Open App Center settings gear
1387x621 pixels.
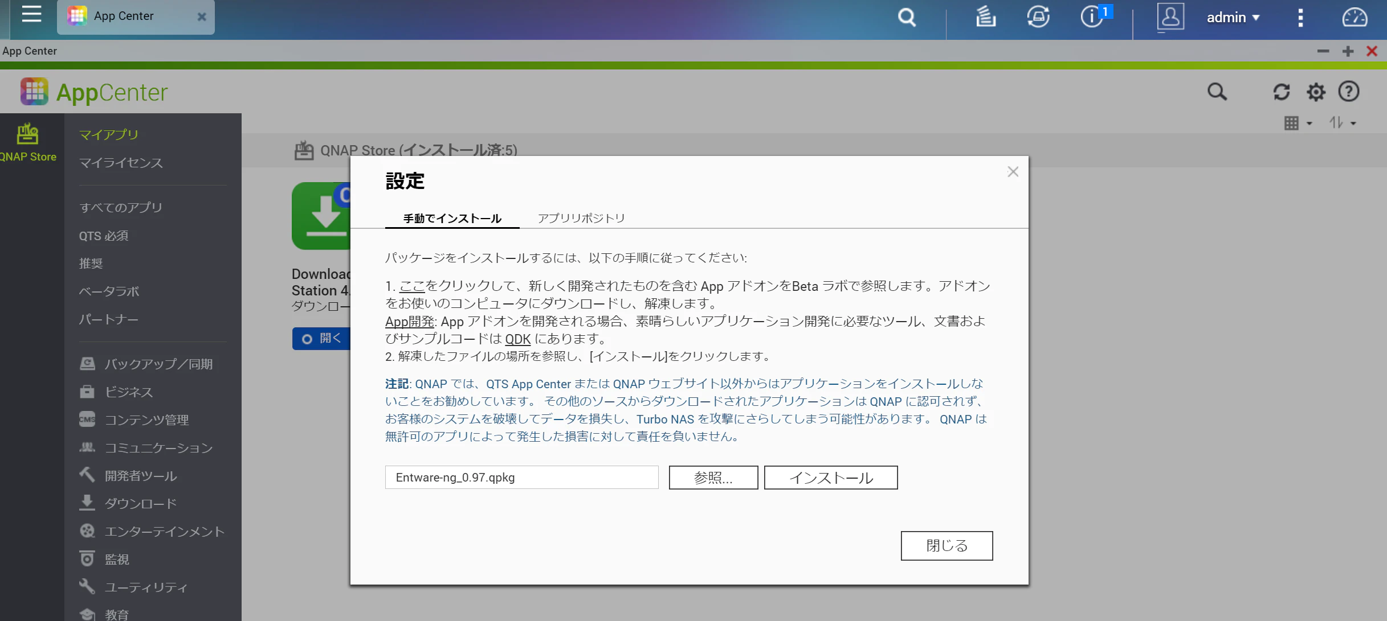[x=1316, y=92]
